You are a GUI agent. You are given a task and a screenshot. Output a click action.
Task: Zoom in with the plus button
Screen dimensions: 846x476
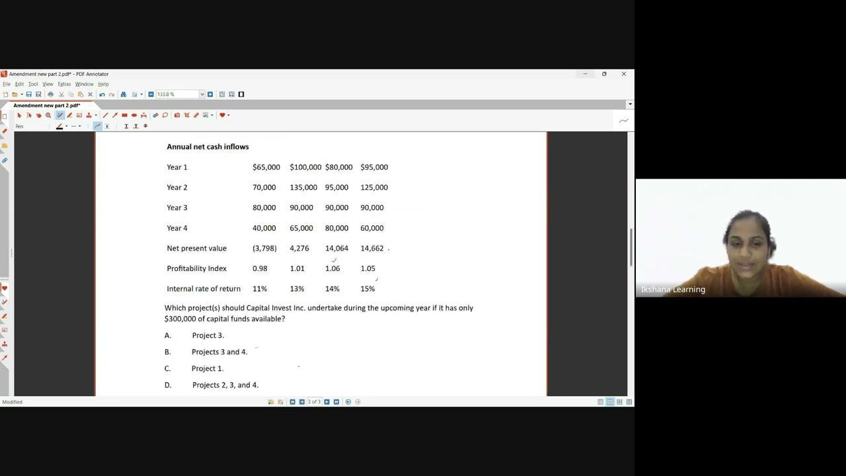coord(210,95)
